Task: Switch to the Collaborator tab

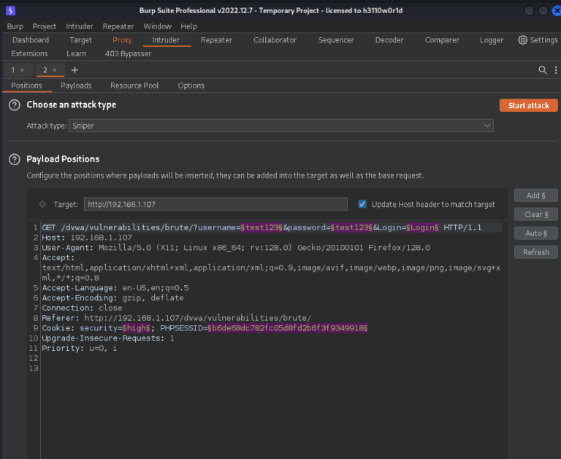Action: pyautogui.click(x=275, y=40)
